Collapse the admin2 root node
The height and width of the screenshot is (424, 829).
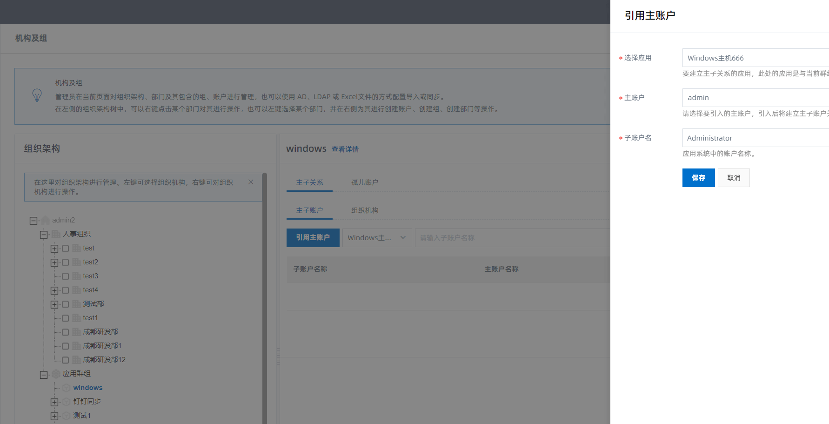click(x=33, y=221)
